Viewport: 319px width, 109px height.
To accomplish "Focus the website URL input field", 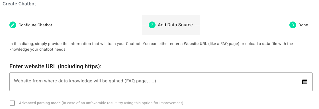I will (161, 82).
